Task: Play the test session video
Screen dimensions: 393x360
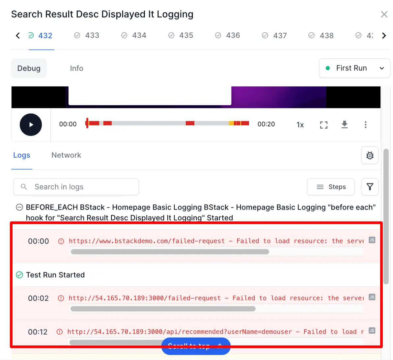Action: [x=31, y=125]
